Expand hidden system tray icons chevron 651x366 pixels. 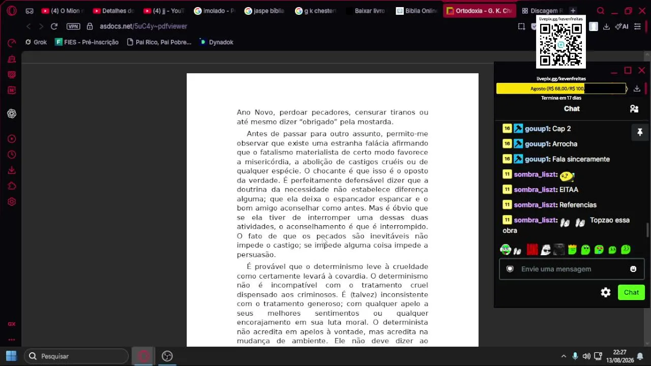tap(564, 356)
